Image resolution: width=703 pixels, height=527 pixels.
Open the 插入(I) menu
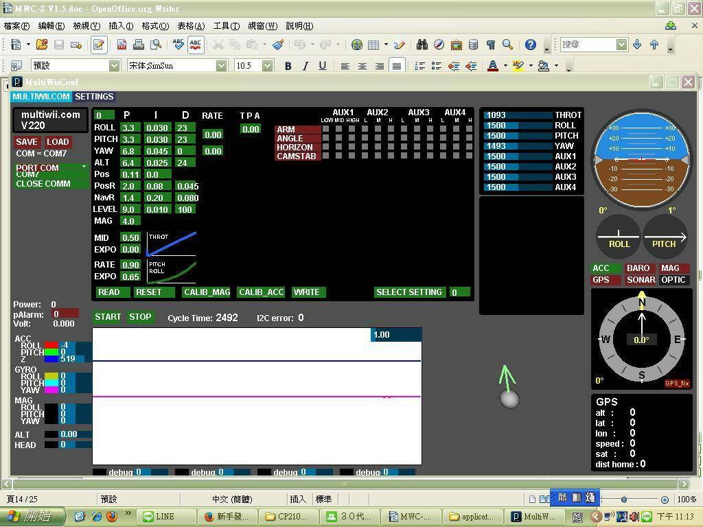[x=121, y=26]
